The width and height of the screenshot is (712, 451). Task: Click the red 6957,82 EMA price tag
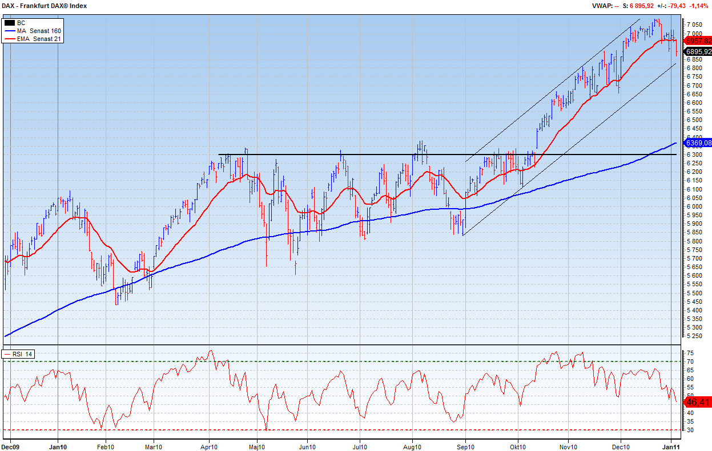(698, 41)
